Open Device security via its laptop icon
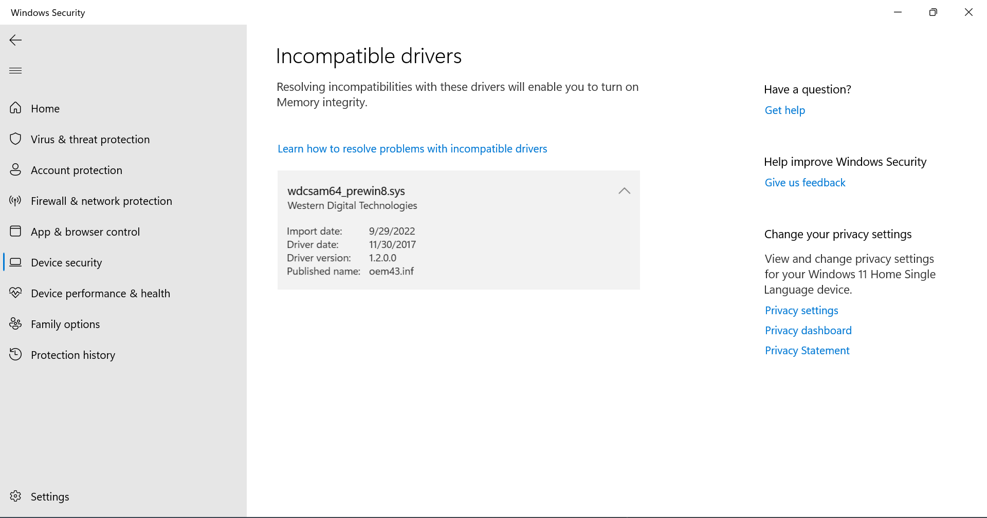This screenshot has width=987, height=518. [15, 262]
